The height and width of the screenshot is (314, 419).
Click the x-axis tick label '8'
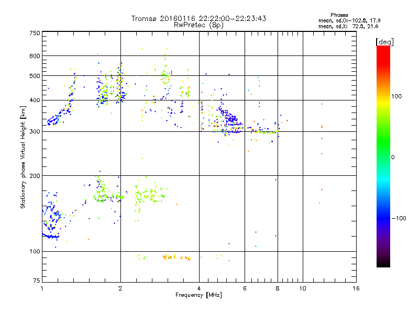click(x=278, y=288)
